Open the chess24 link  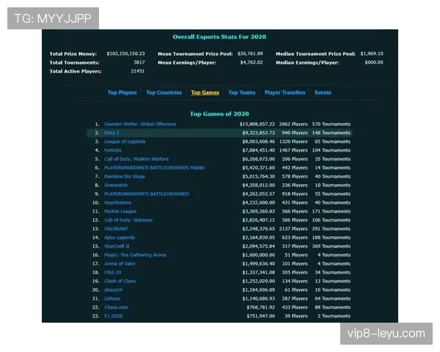tap(114, 290)
